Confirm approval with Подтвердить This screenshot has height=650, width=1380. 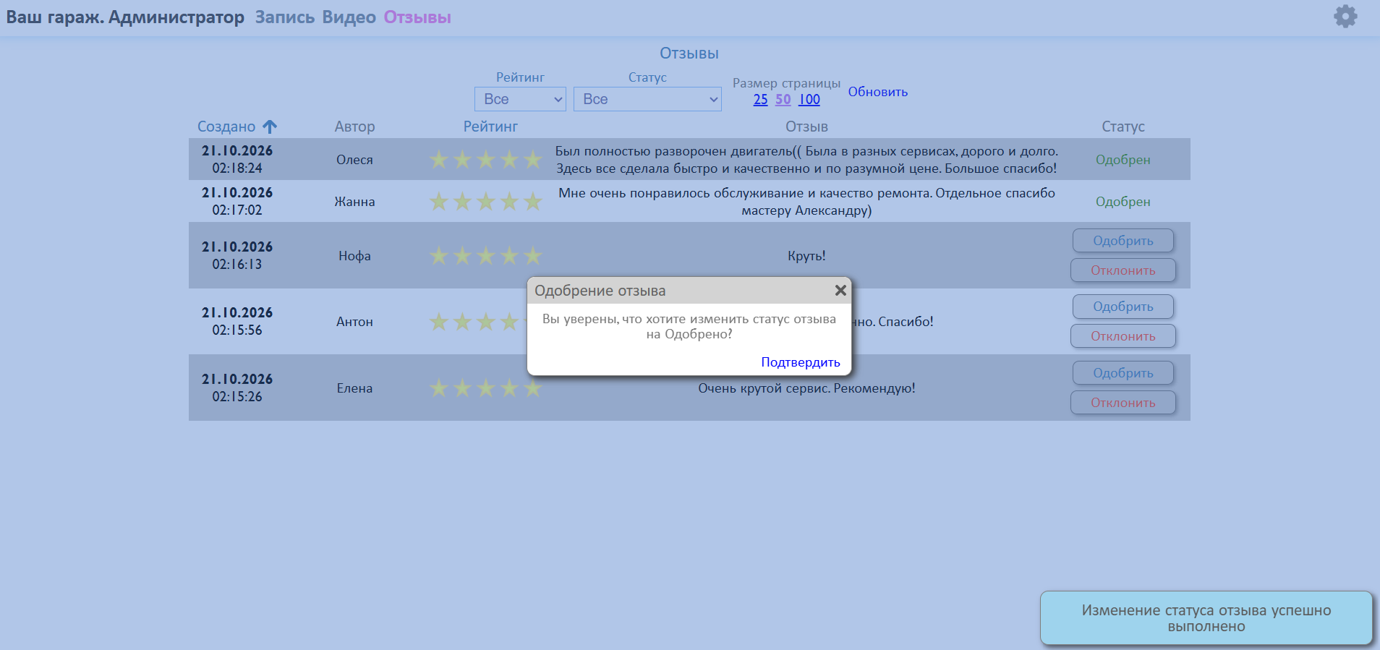[801, 362]
